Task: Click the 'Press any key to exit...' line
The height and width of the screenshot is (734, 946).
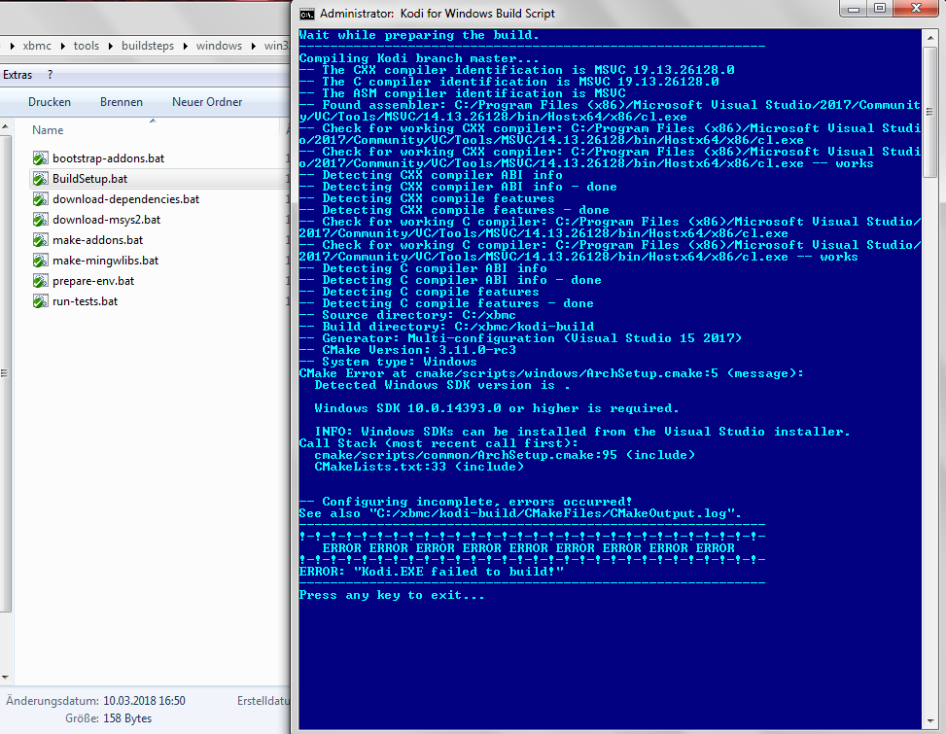Action: click(392, 595)
